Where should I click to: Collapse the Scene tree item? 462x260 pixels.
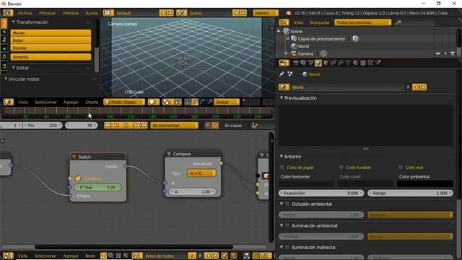(279, 31)
